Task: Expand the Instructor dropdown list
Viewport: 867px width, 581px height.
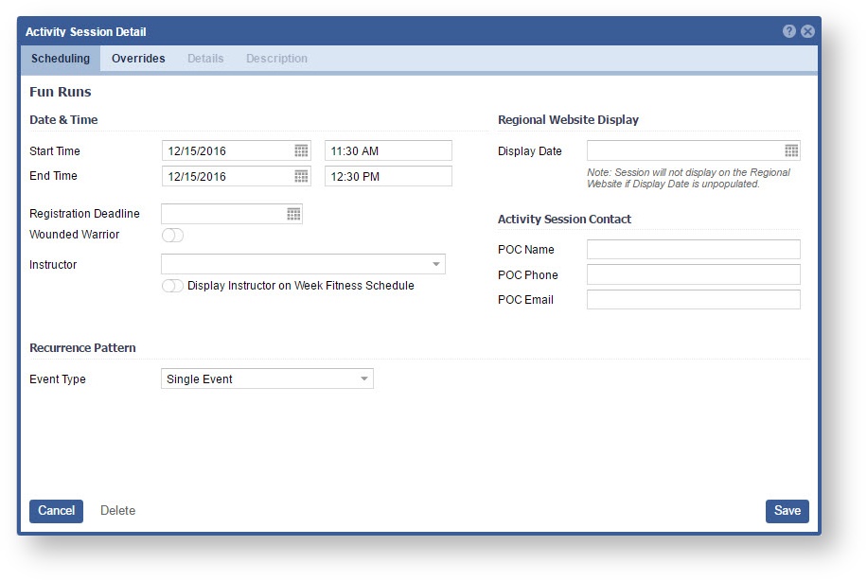Action: [435, 265]
